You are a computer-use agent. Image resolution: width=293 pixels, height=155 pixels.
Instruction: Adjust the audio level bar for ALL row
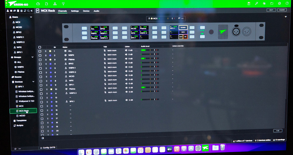click(x=150, y=50)
